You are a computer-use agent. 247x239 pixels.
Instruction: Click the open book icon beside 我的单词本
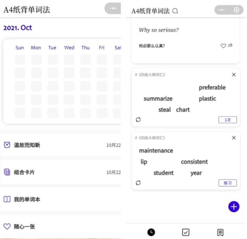click(6, 199)
